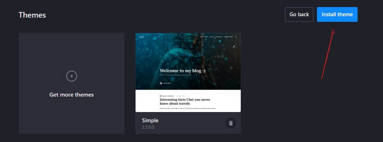Click the search magnifier in the theme preview
Image resolution: width=383 pixels, height=142 pixels.
click(236, 37)
